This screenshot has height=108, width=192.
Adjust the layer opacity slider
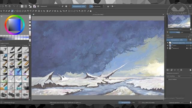(177, 40)
